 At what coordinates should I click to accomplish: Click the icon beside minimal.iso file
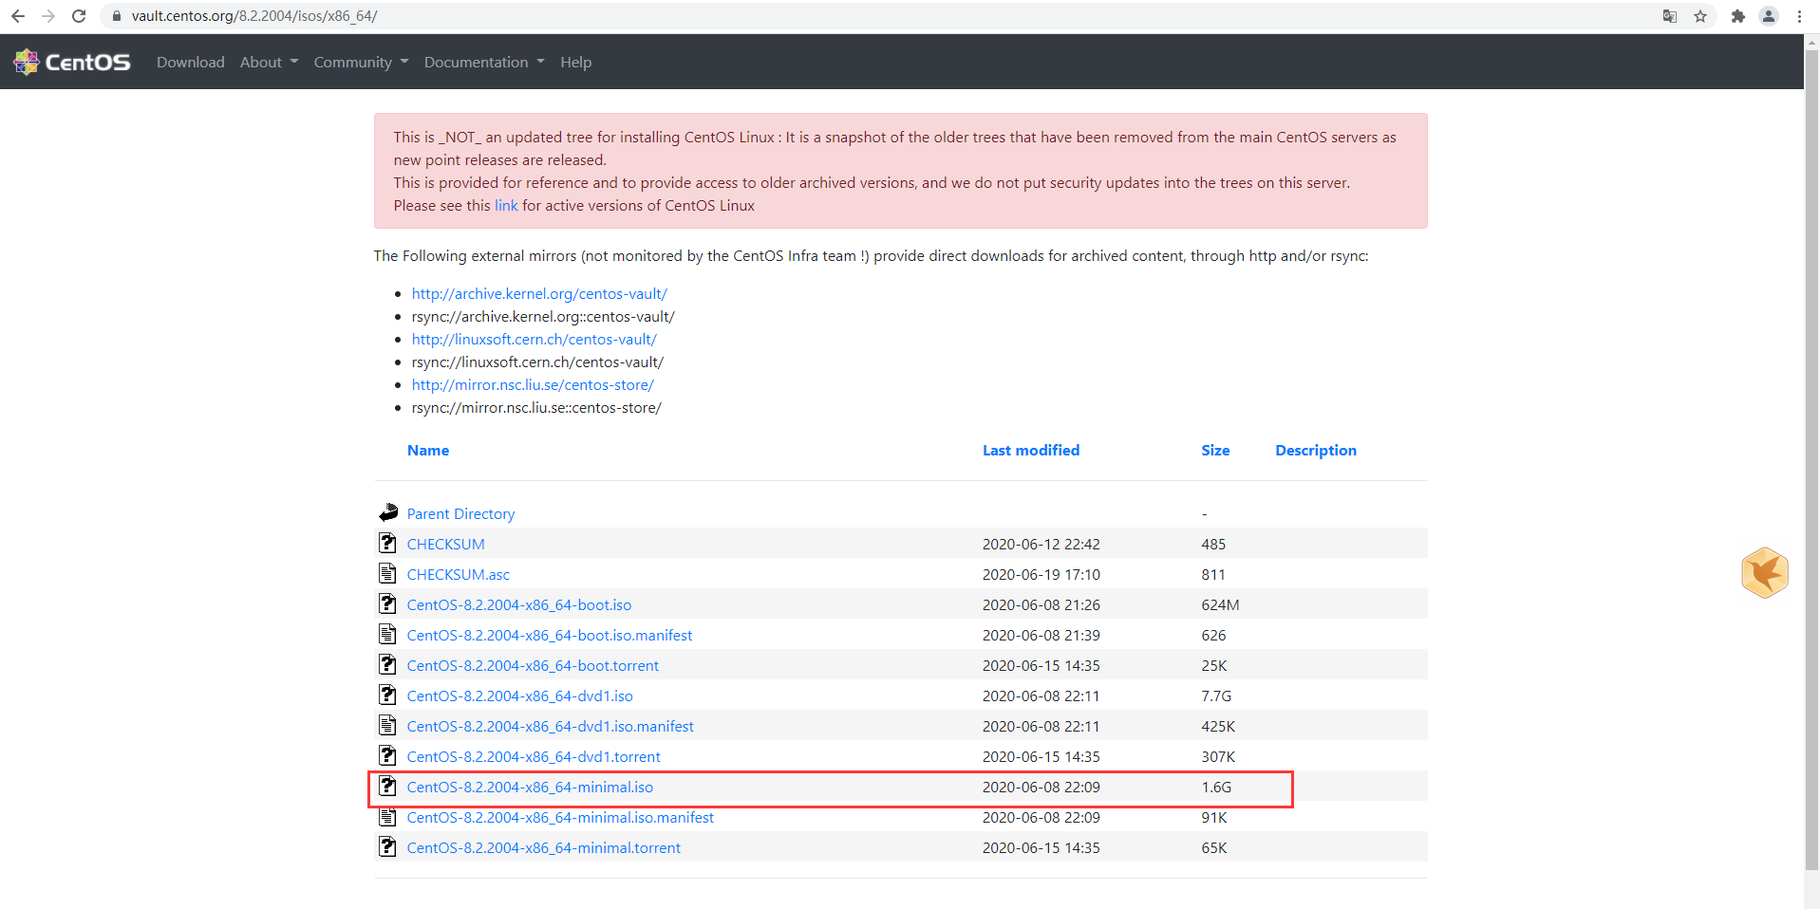(x=387, y=786)
